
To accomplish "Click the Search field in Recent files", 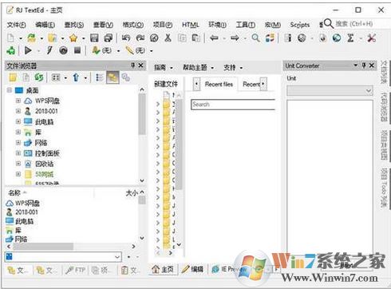I will [233, 105].
